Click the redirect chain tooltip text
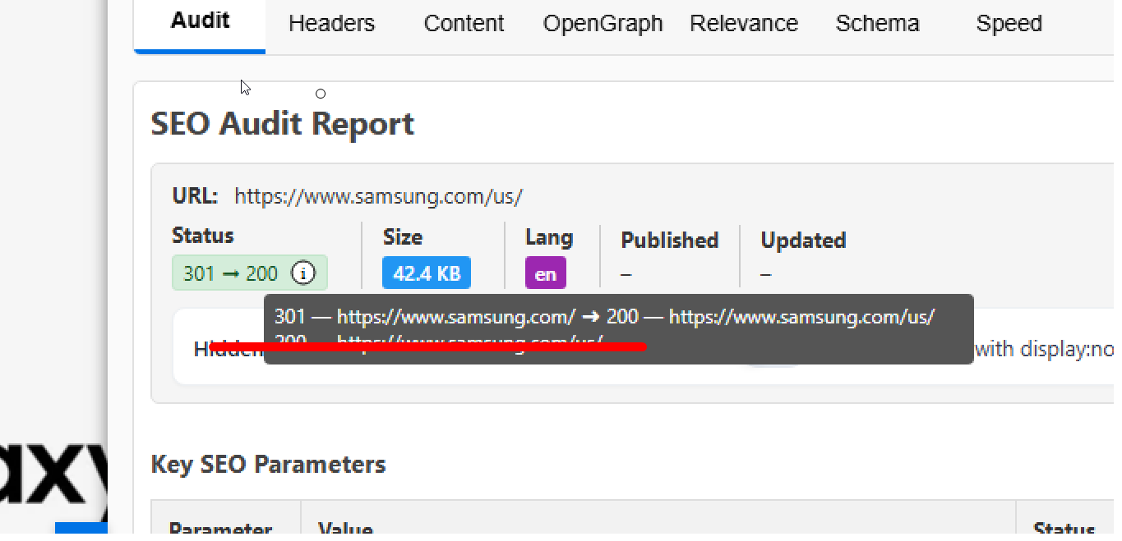Image resolution: width=1122 pixels, height=541 pixels. pyautogui.click(x=604, y=317)
